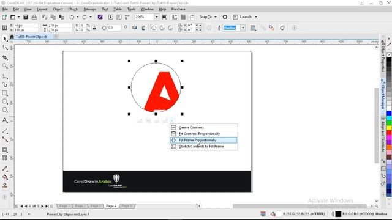Select the Interactive Fill tool
The height and width of the screenshot is (220, 392).
[x=4, y=177]
